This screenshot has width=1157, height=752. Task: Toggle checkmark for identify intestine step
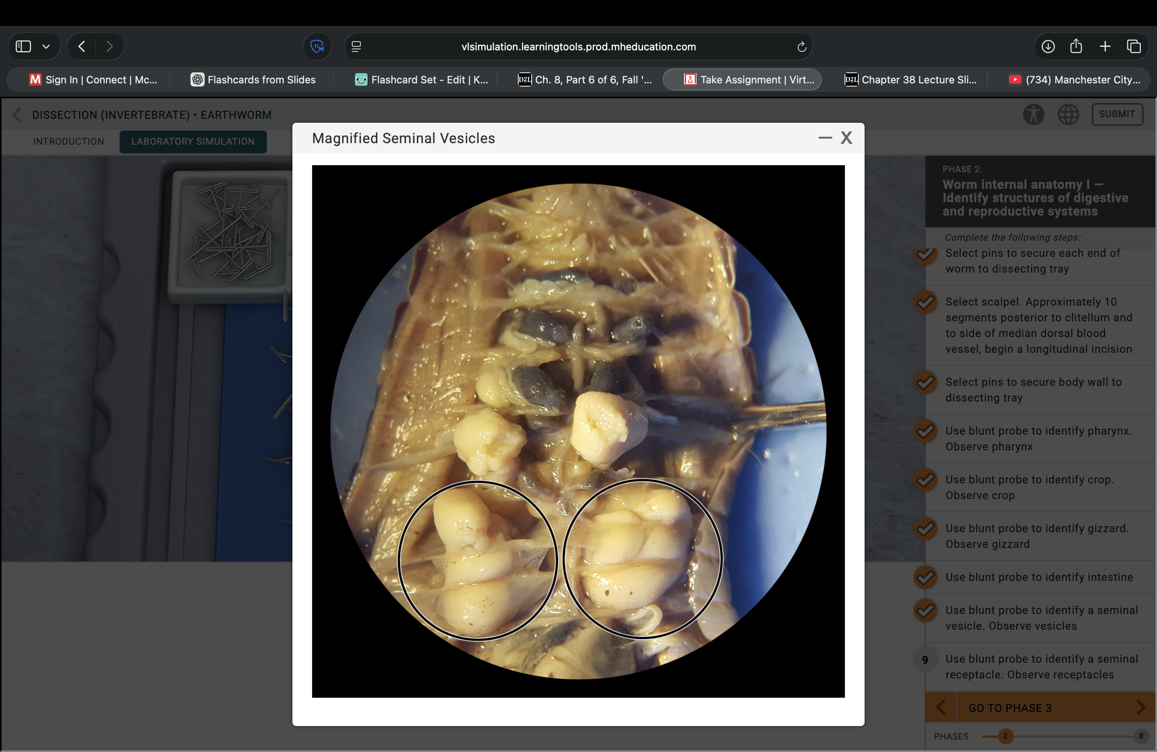click(x=925, y=577)
